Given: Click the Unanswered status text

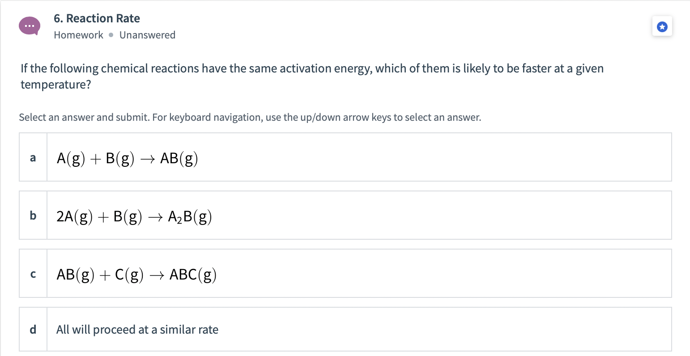Looking at the screenshot, I should [148, 35].
